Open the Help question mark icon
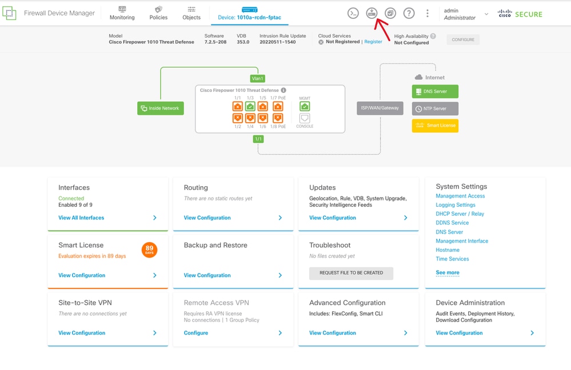Screen dimensions: 571x370 (x=409, y=14)
